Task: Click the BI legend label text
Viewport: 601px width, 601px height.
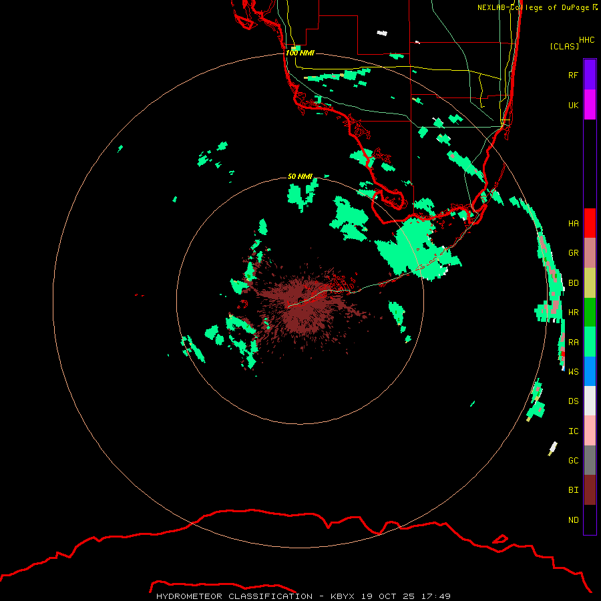Action: [x=573, y=490]
